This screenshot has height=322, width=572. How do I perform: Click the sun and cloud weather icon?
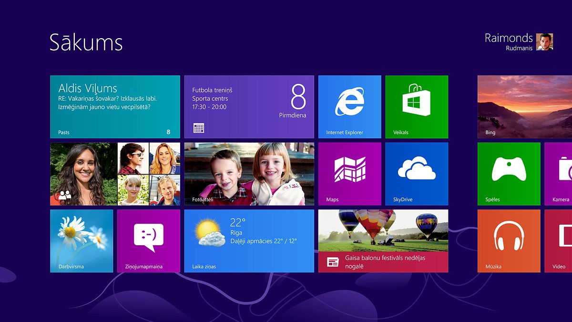tap(210, 232)
